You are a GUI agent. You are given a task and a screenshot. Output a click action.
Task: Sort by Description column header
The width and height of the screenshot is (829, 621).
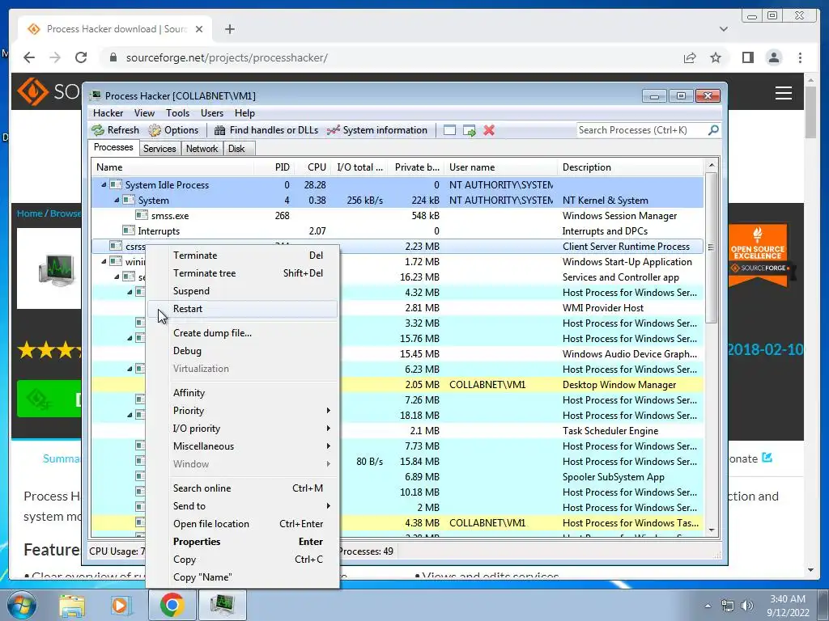tap(631, 167)
